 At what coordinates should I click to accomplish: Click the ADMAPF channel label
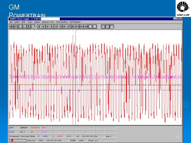pyautogui.click(x=25, y=128)
